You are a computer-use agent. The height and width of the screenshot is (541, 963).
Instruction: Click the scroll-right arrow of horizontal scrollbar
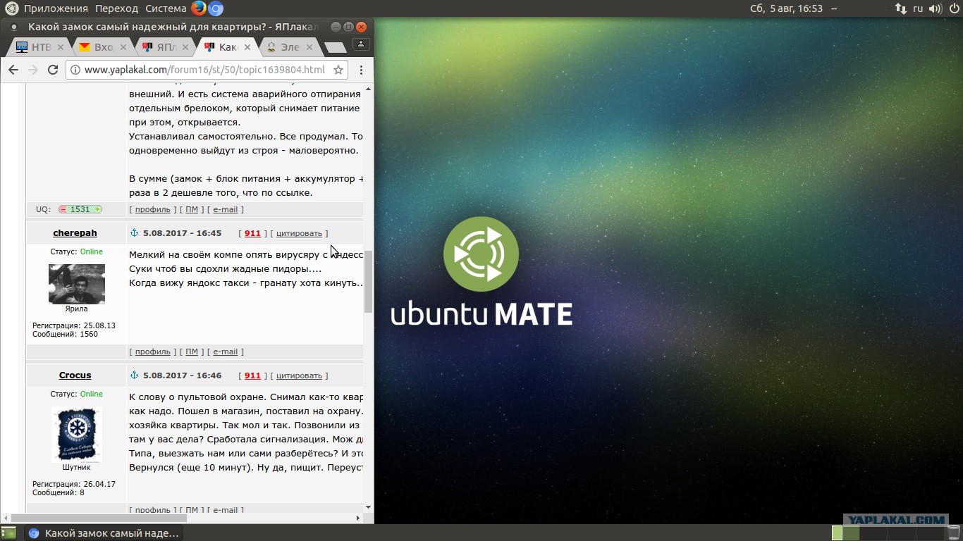(x=358, y=518)
